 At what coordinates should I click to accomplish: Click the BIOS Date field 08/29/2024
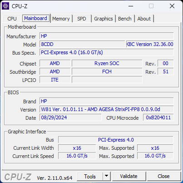pyautogui.click(x=70, y=117)
